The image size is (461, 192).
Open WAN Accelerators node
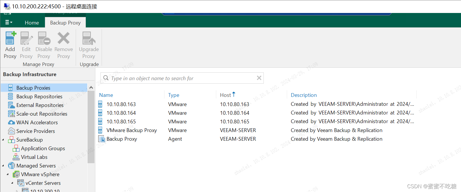[37, 123]
